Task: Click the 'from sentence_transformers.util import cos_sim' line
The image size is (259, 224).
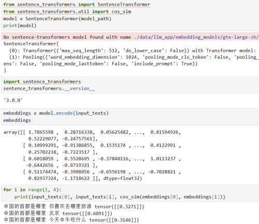Action: pyautogui.click(x=67, y=11)
